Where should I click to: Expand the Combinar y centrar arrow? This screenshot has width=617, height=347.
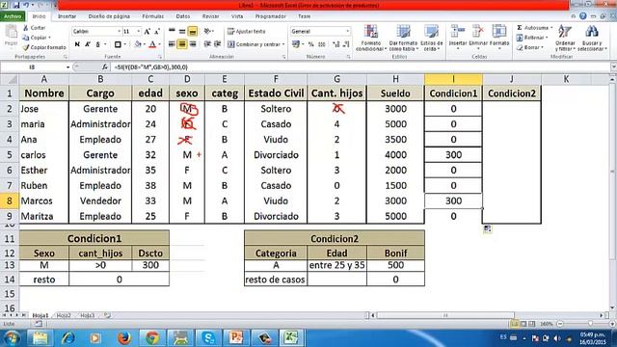pos(283,44)
